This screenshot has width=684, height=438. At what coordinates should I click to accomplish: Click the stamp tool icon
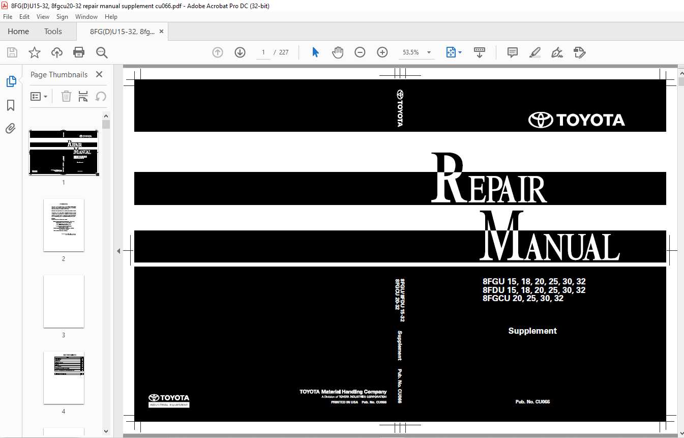(x=580, y=52)
